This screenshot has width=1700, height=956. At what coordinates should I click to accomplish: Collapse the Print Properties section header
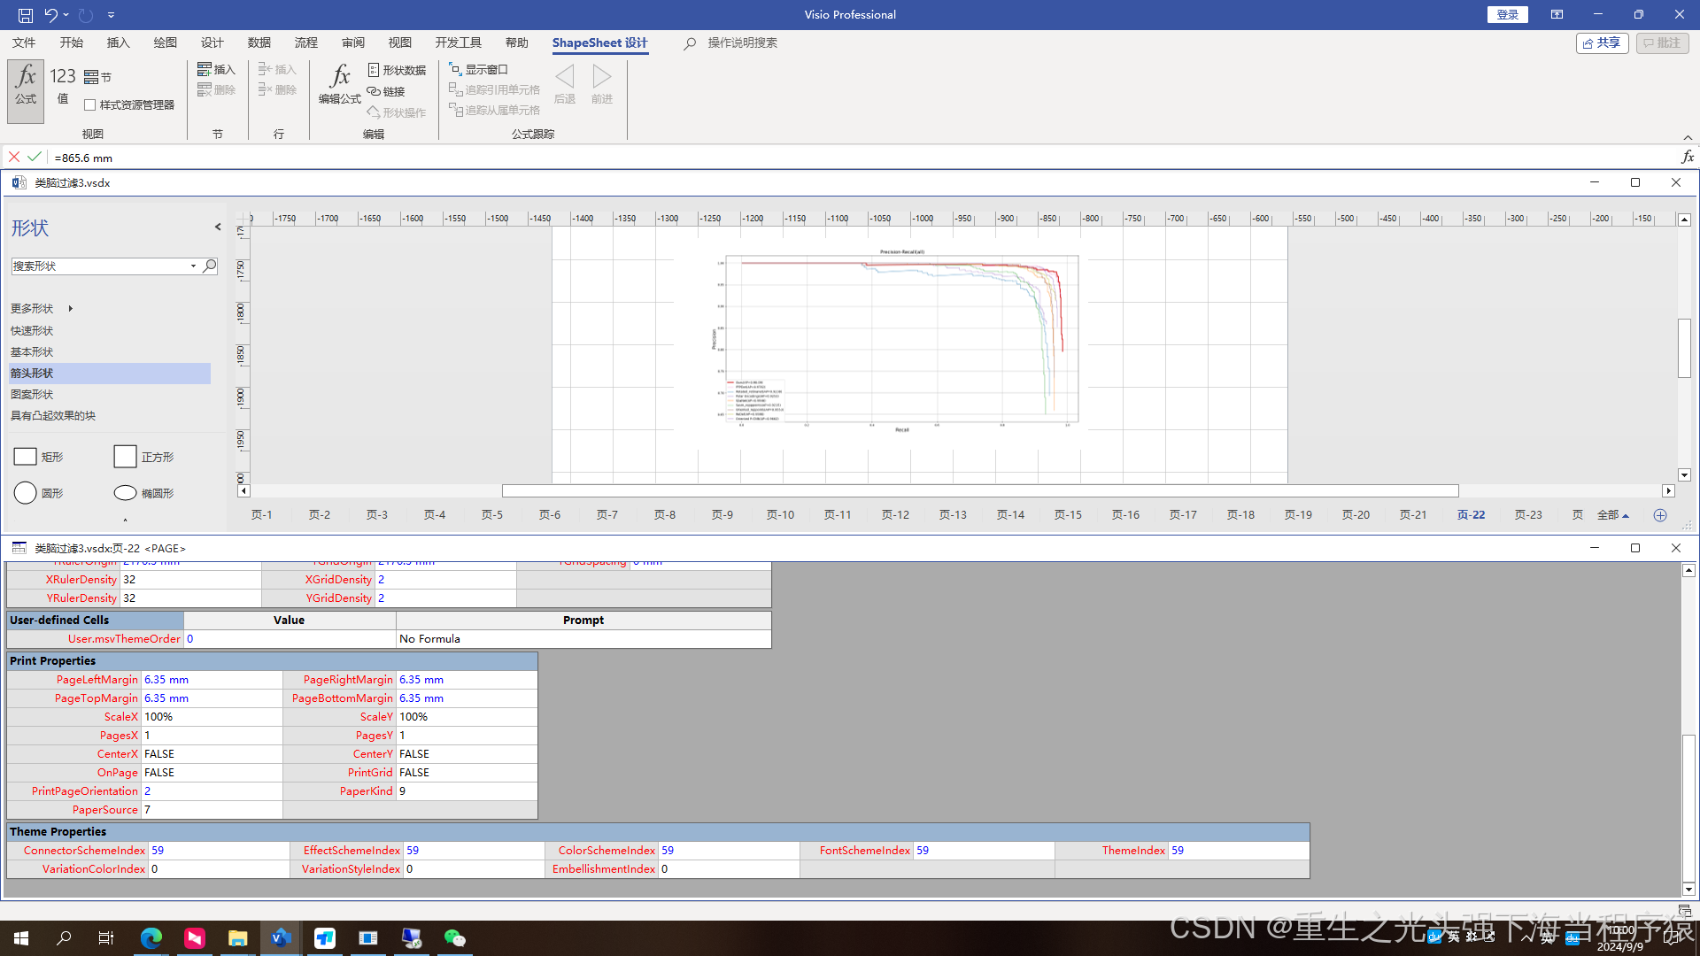(272, 660)
